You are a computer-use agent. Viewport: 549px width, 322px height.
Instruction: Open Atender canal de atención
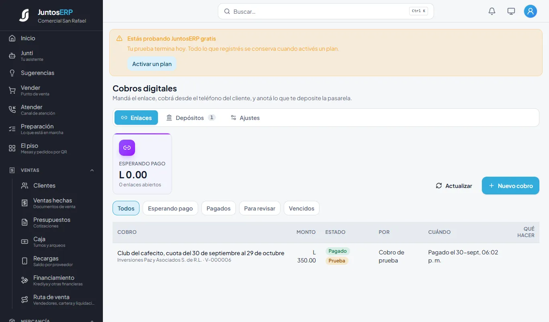point(51,110)
